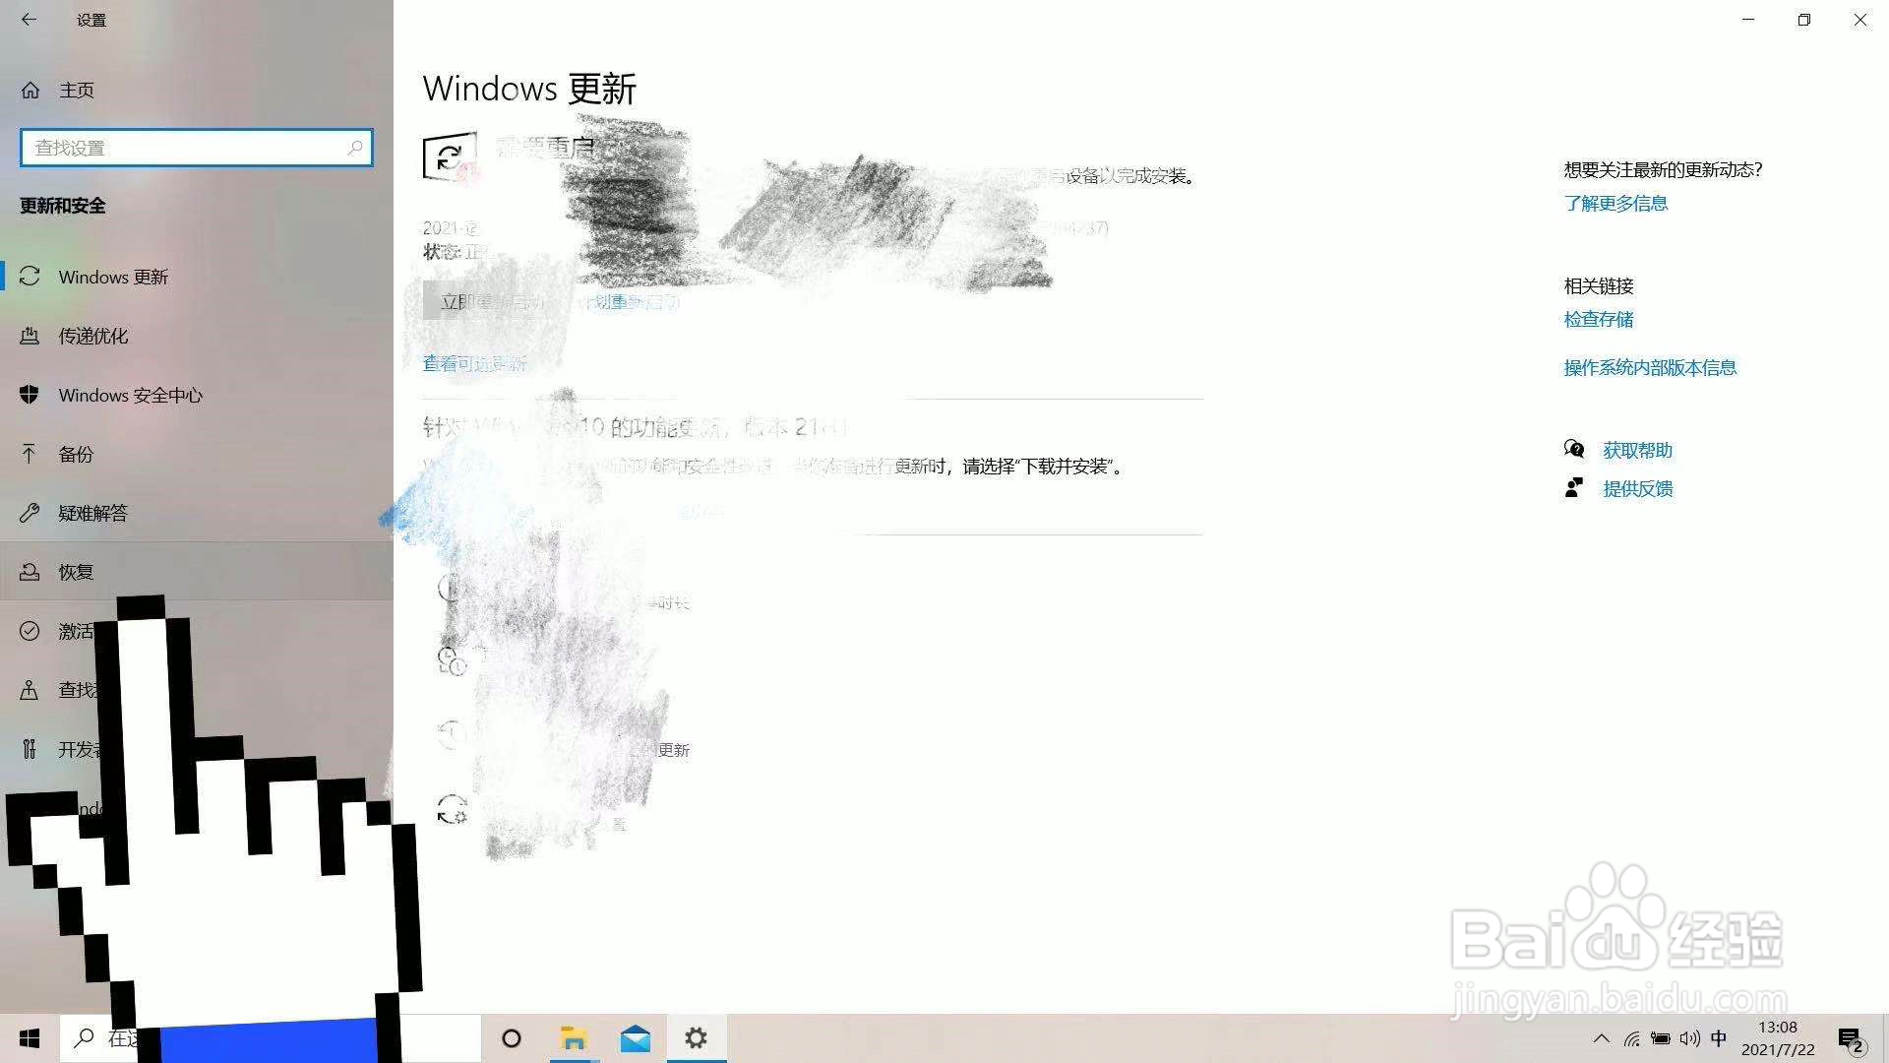Open the volume speaker icon
Viewport: 1889px width, 1063px height.
(1690, 1038)
